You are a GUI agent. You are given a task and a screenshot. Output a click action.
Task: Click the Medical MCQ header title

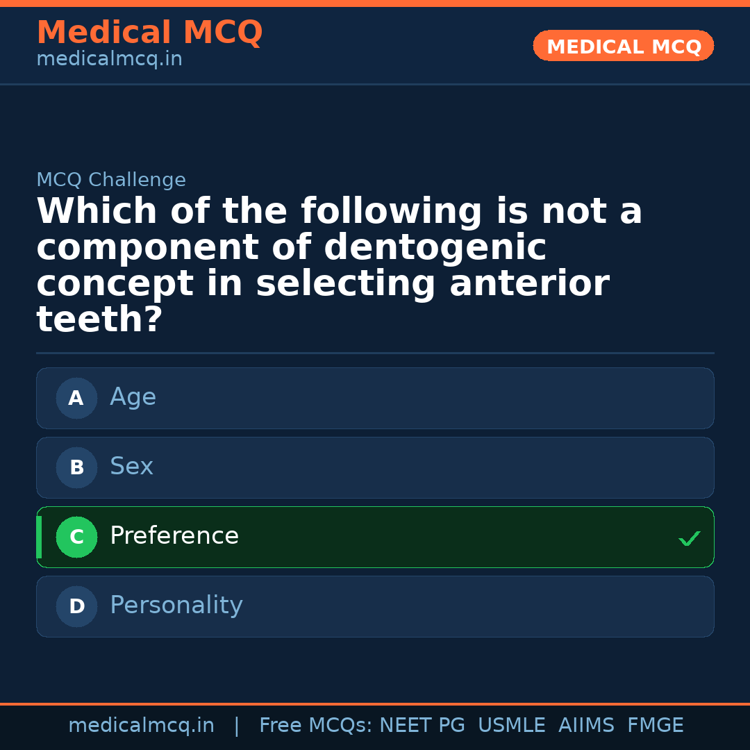click(149, 33)
